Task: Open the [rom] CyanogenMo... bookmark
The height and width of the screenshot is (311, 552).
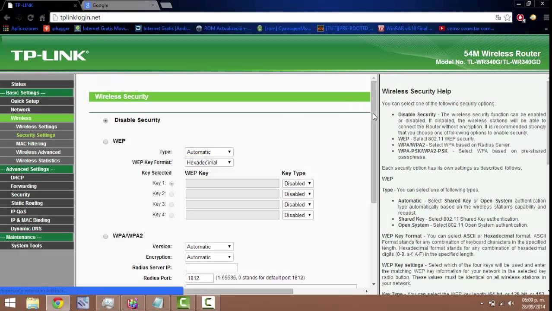Action: pos(284,29)
